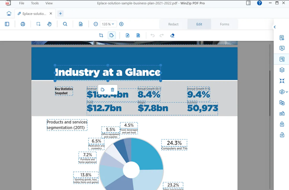Select the 50,973 businesses value
Viewport: 289px width, 190px height.
point(203,108)
